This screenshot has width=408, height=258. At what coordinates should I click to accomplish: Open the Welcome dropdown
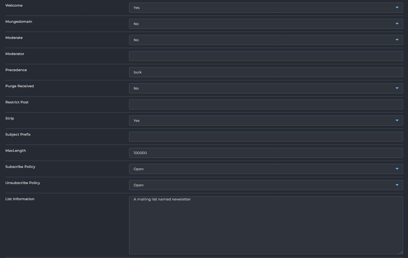(x=265, y=8)
